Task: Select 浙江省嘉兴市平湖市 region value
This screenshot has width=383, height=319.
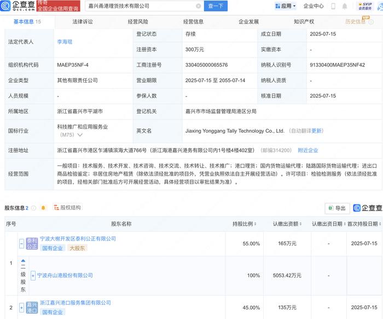Action: (x=80, y=112)
